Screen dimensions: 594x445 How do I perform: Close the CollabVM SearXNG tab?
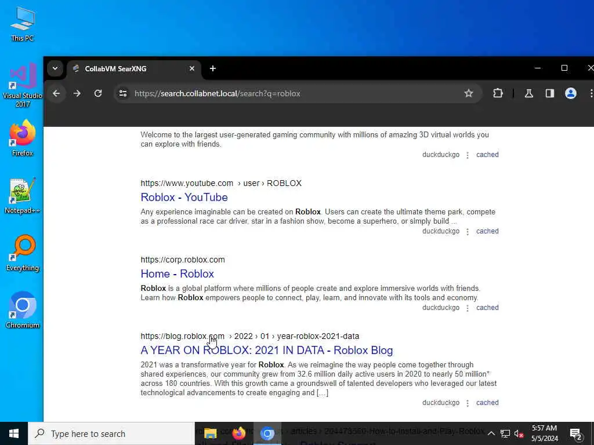(191, 68)
